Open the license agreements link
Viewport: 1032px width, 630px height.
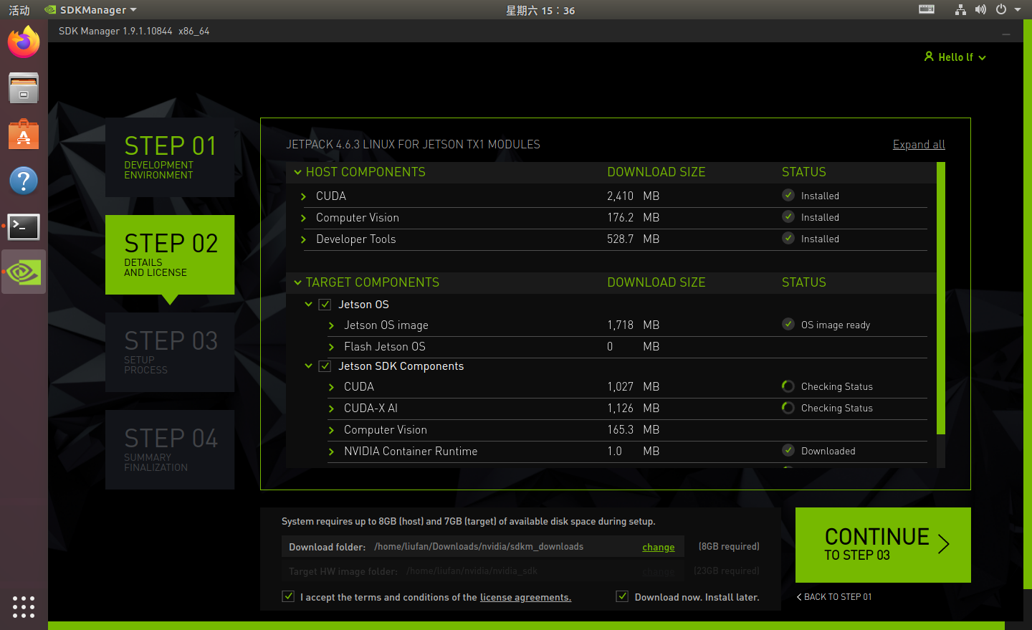pyautogui.click(x=525, y=597)
